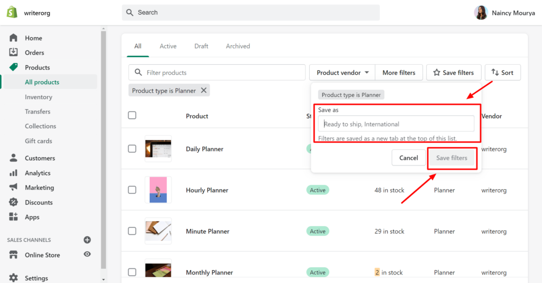
Task: Go to Collections
Action: click(x=40, y=126)
